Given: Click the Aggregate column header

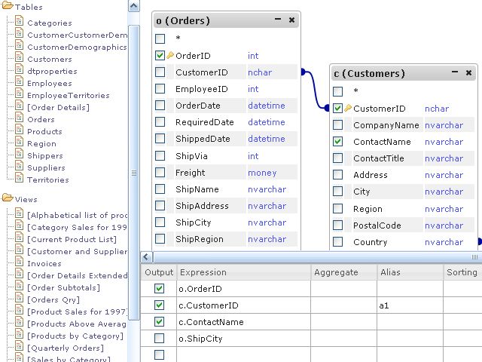Looking at the screenshot, I should coord(336,272).
